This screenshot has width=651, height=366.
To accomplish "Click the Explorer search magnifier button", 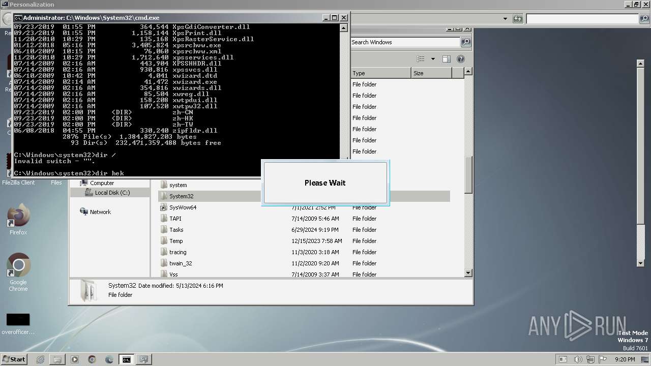I will click(x=466, y=42).
